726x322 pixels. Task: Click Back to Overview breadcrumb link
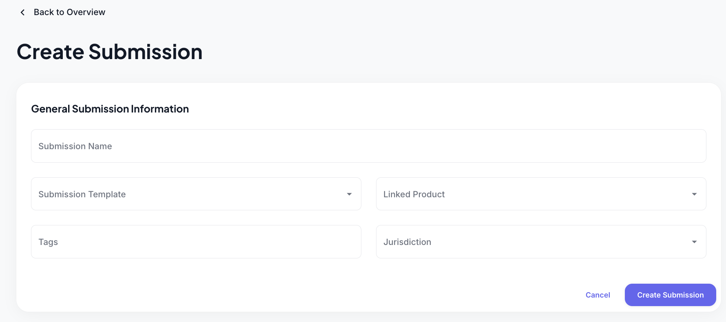tap(69, 12)
